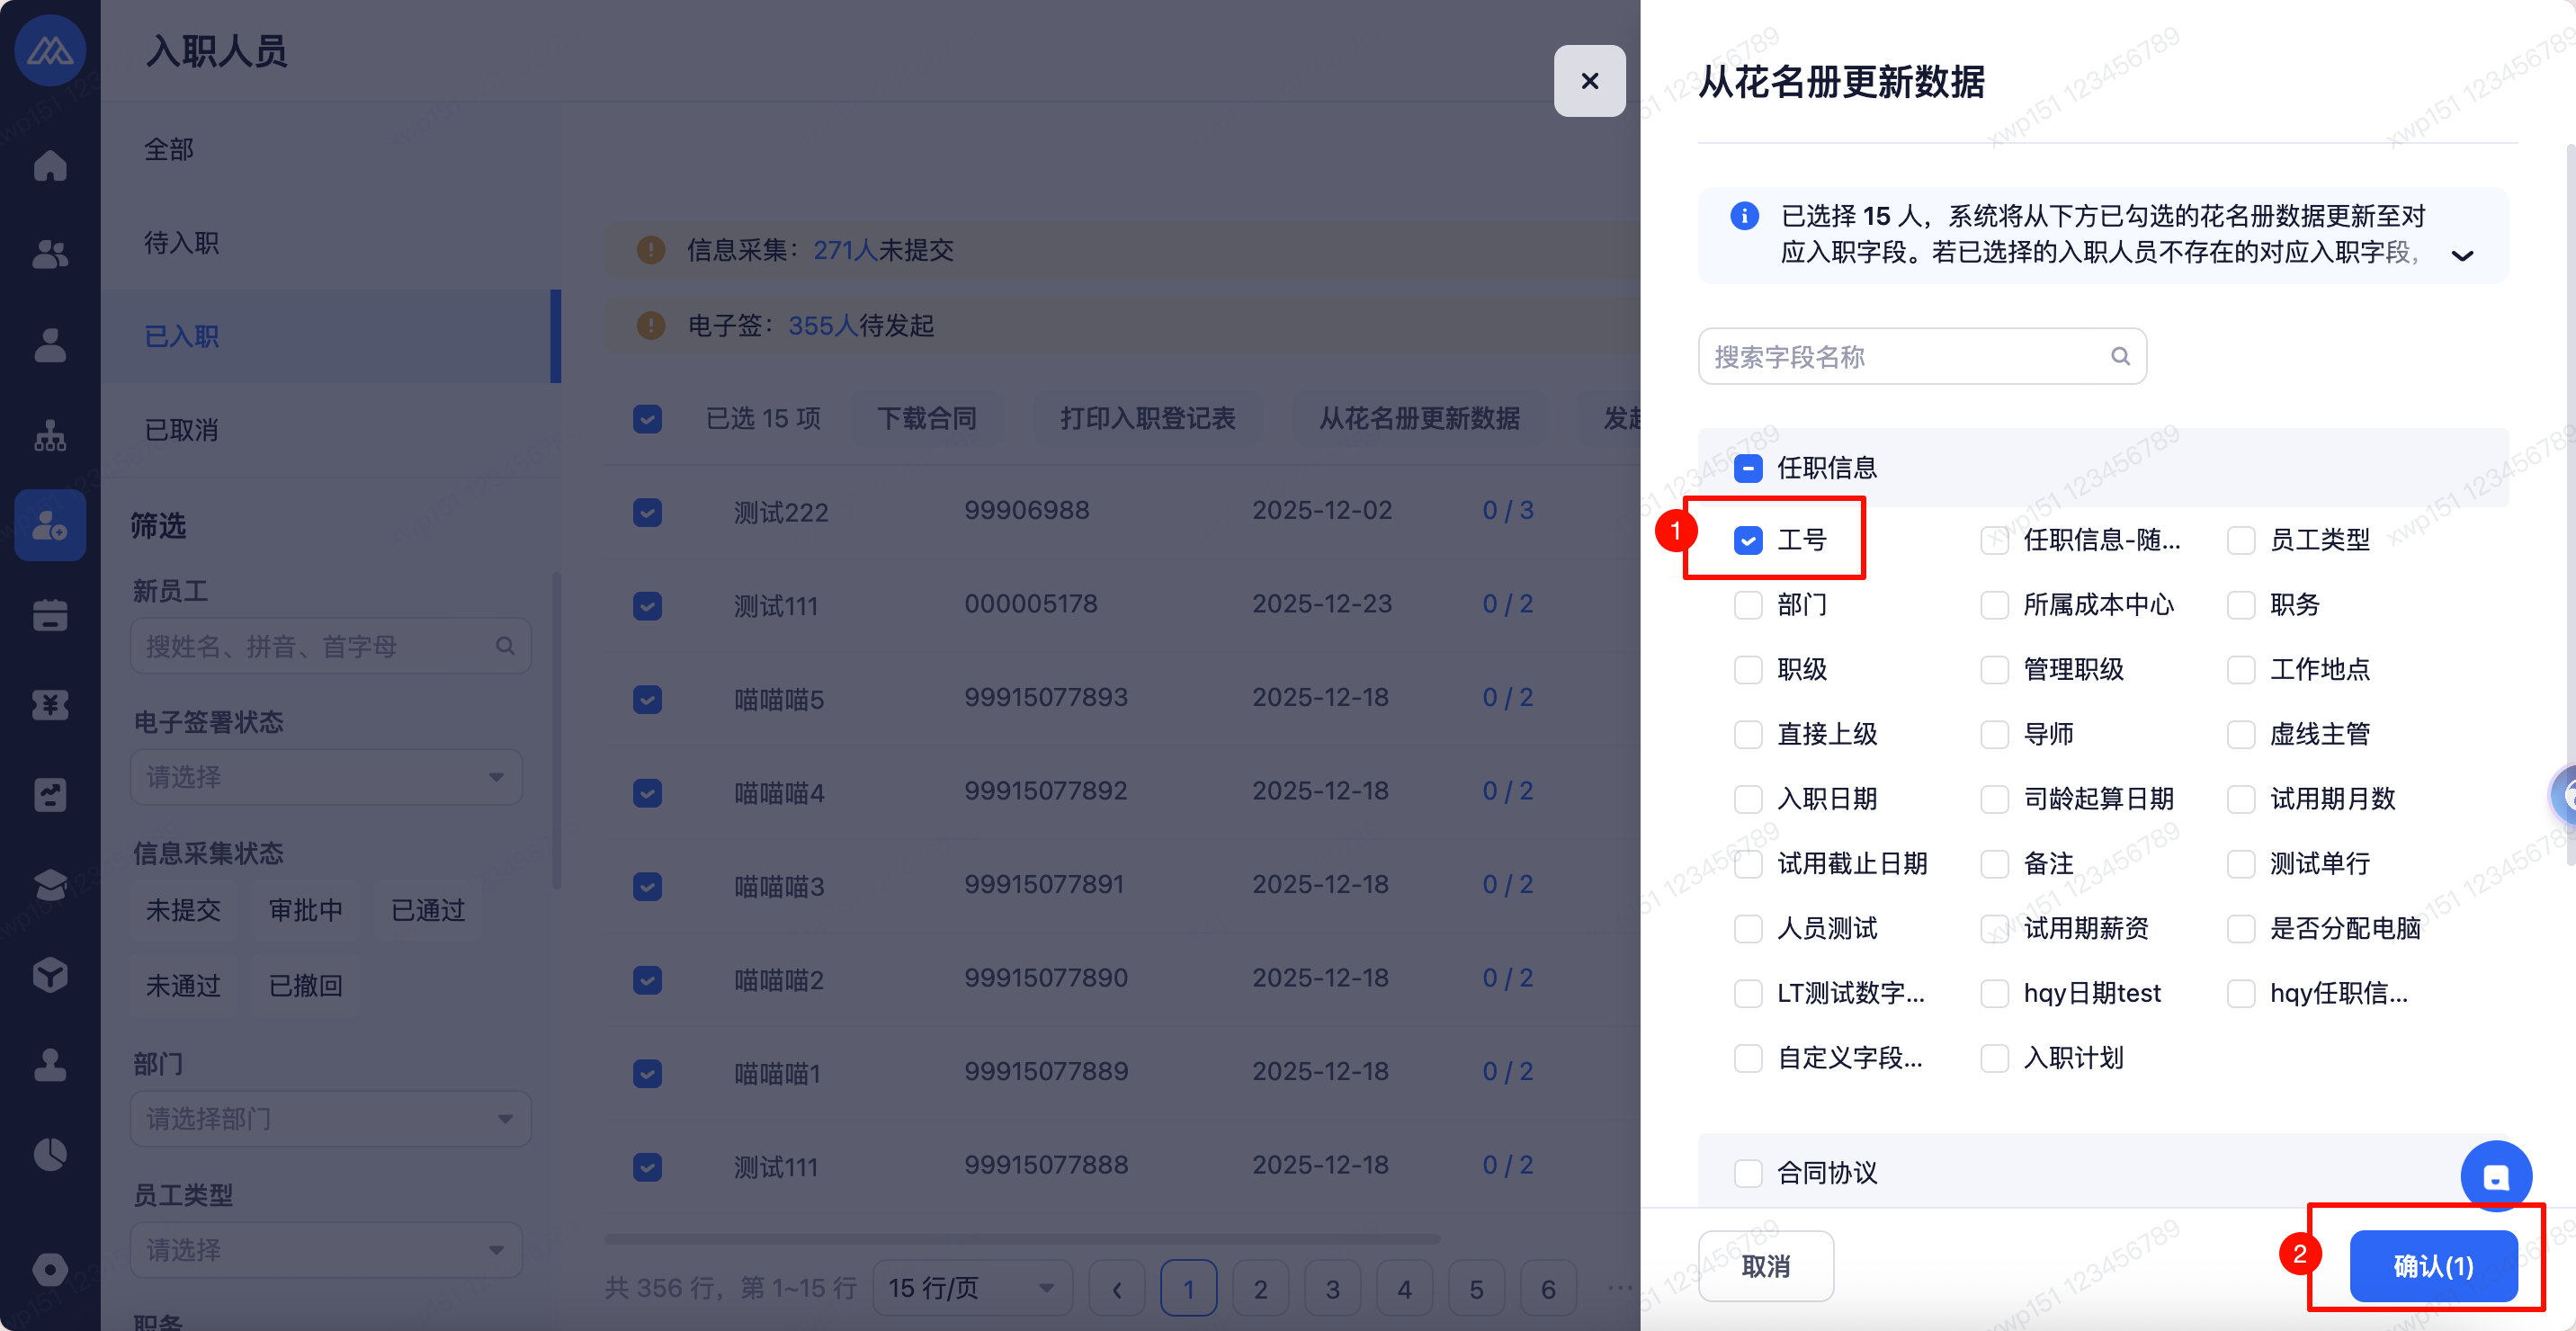Switch to the 待入职 tab
2576x1331 pixels.
182,243
